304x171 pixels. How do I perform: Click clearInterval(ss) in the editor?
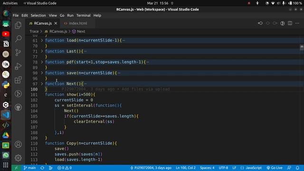coord(94,122)
